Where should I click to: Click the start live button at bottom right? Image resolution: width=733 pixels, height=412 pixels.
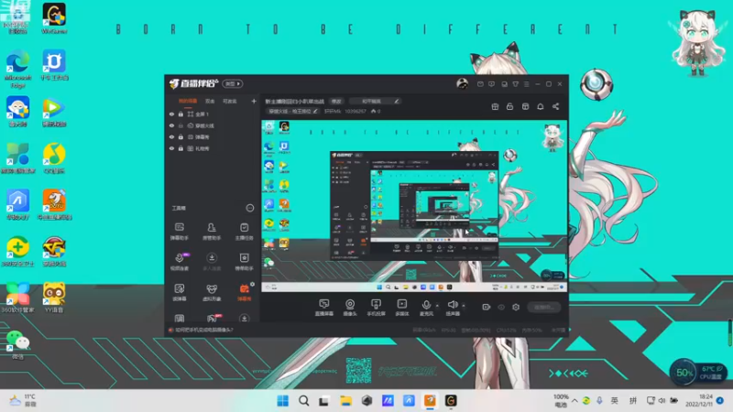544,307
